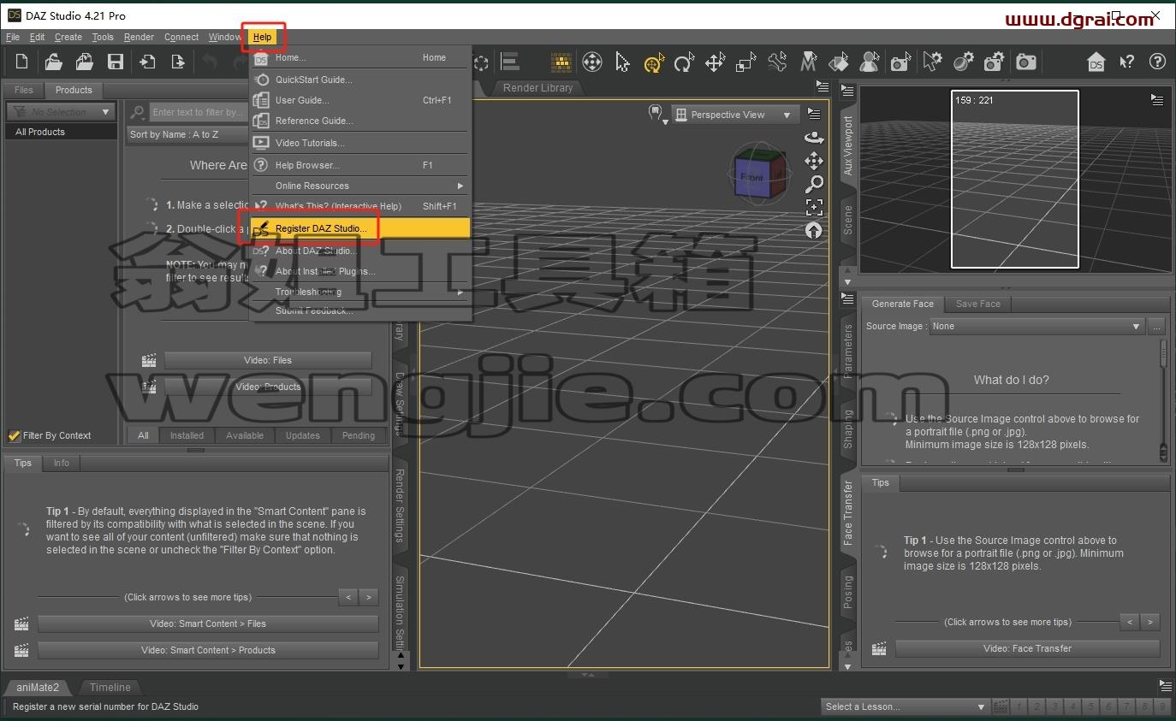Open the No Selection filter dropdown
The width and height of the screenshot is (1176, 721).
(61, 112)
